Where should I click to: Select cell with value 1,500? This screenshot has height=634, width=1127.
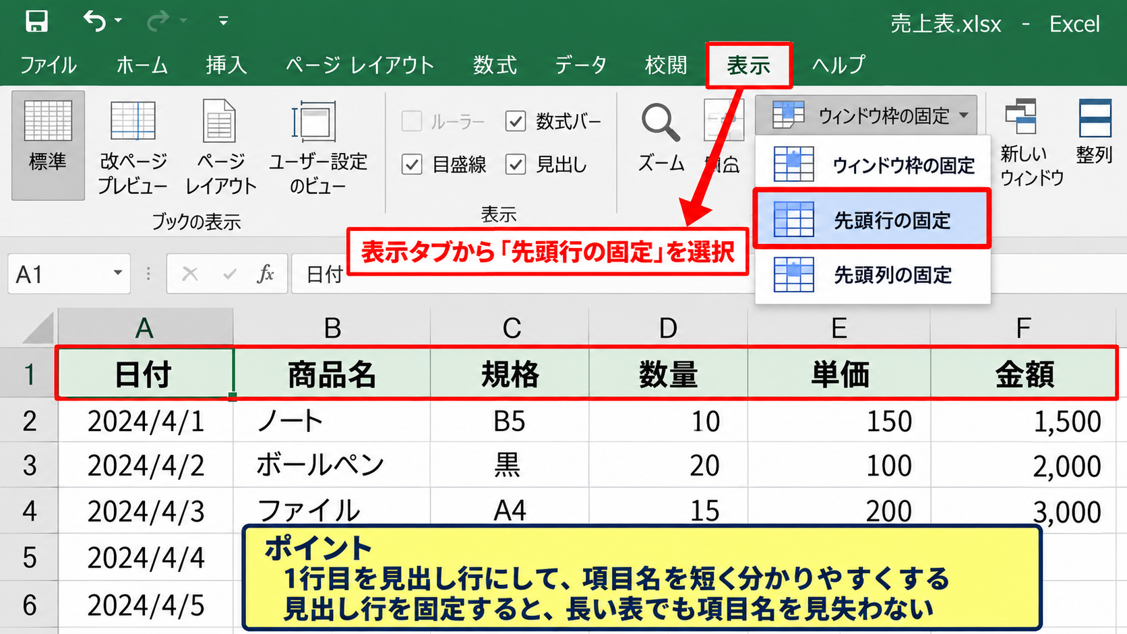(x=1023, y=420)
